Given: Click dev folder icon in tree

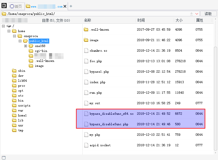Looking at the screenshot, I should [14, 76].
